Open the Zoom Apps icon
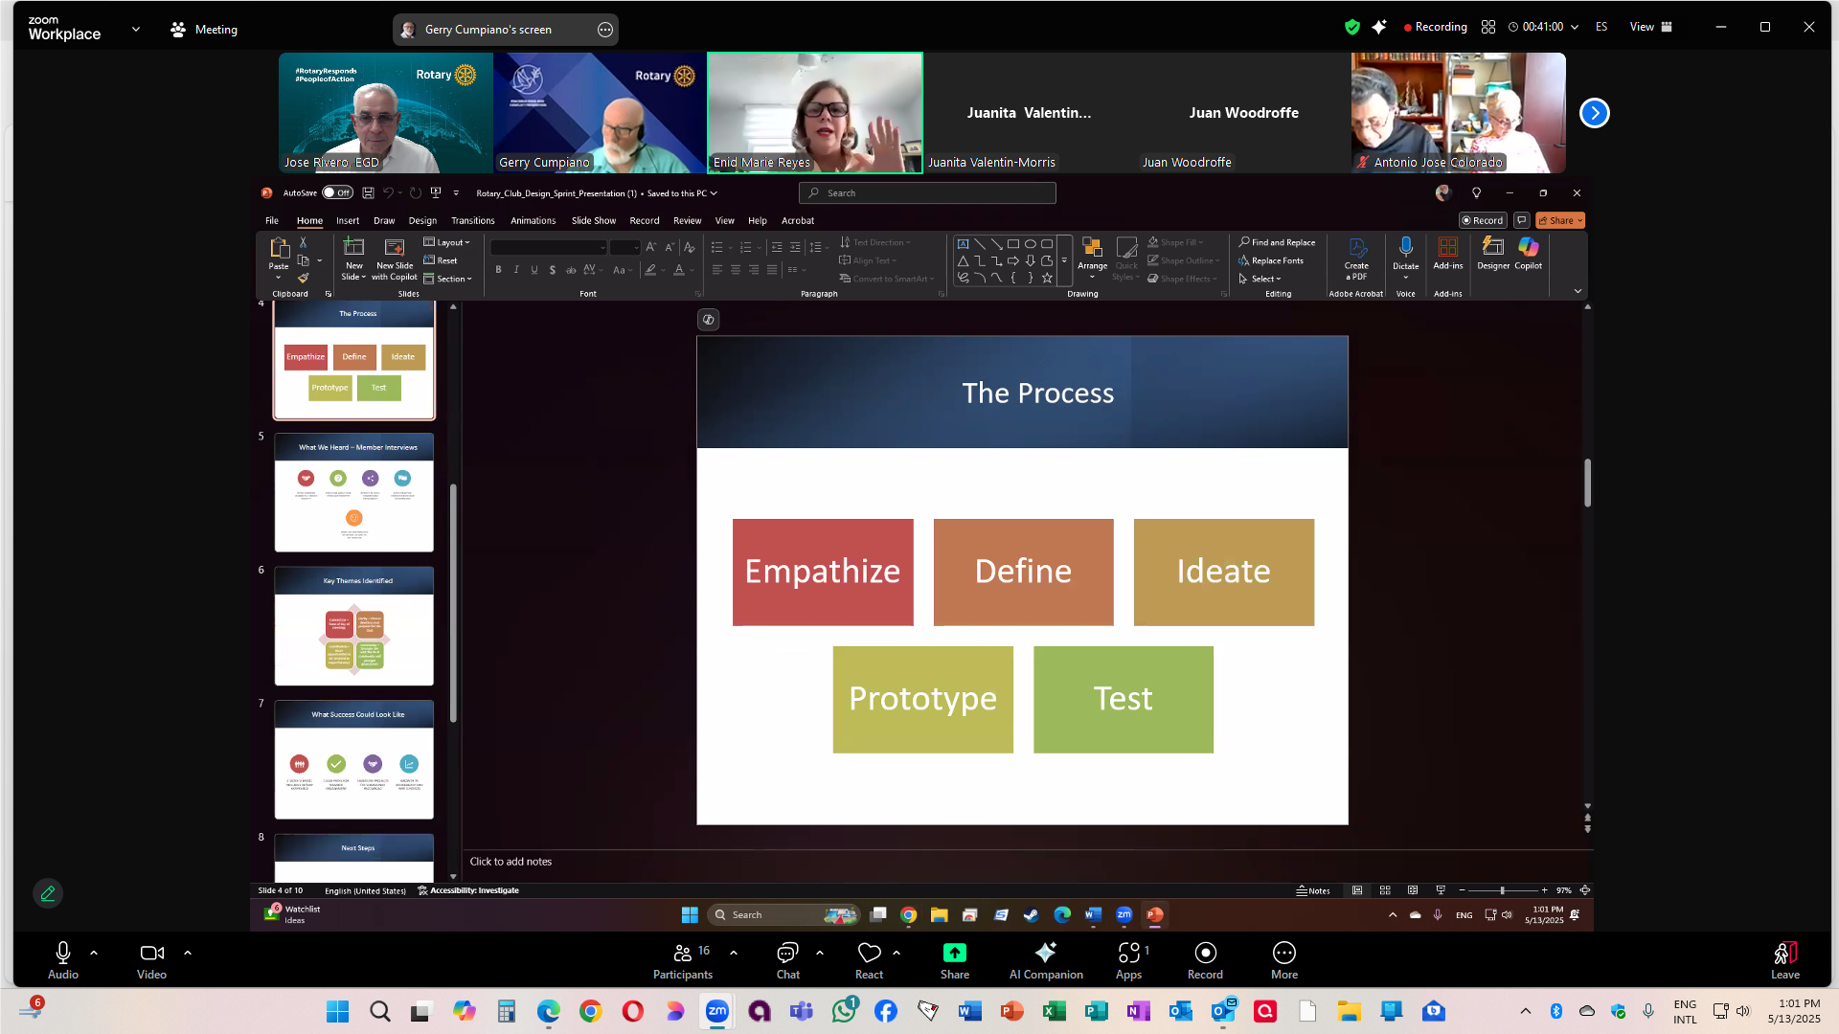The width and height of the screenshot is (1839, 1034). [x=1128, y=954]
